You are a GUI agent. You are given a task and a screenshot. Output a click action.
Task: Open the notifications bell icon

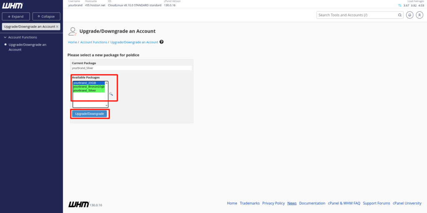pos(409,15)
